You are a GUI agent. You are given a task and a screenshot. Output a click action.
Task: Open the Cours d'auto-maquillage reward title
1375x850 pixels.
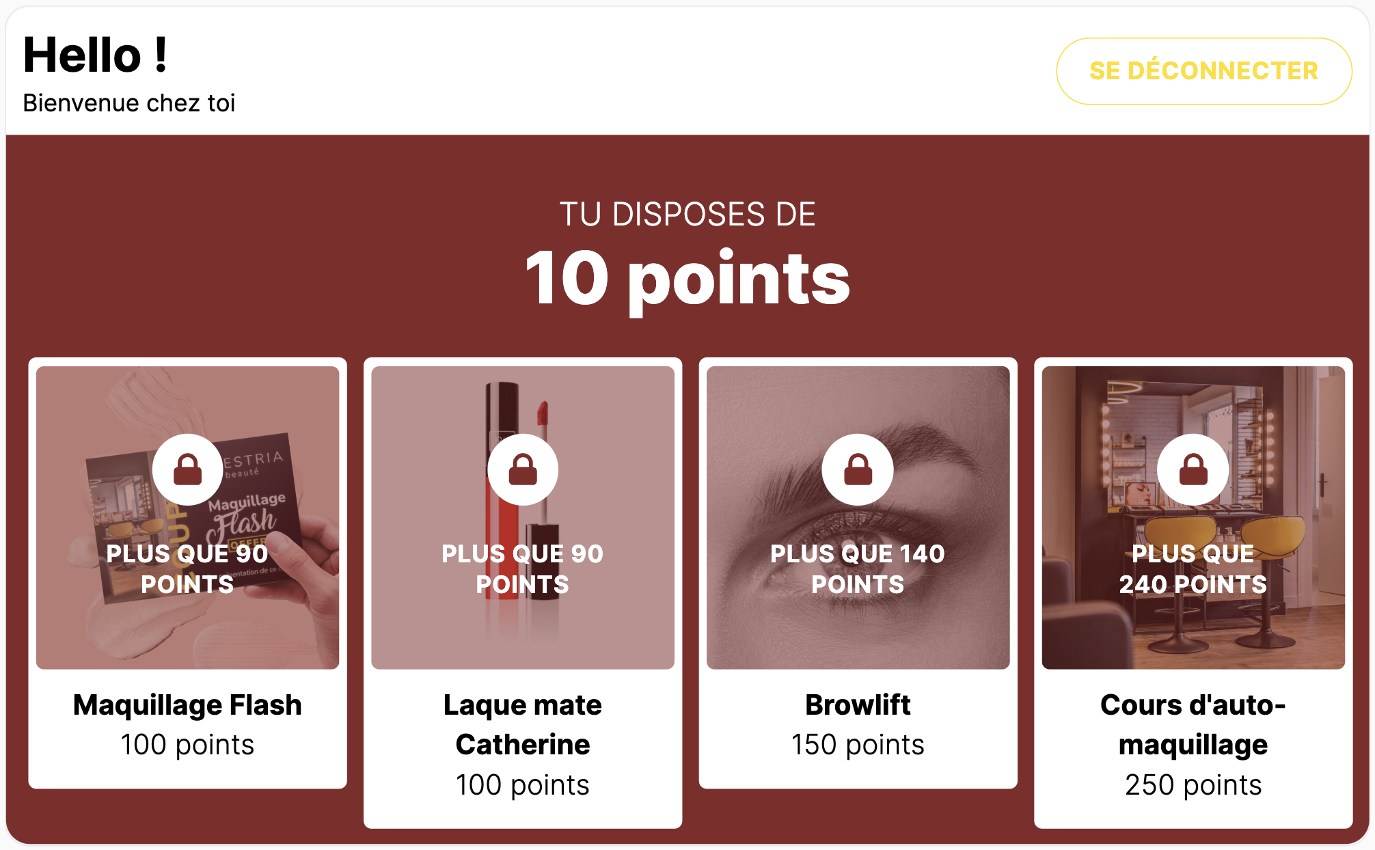pyautogui.click(x=1194, y=724)
